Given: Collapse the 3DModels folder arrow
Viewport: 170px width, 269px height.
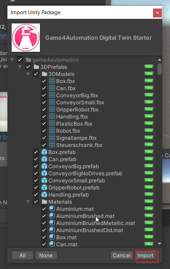Looking at the screenshot, I should 28,74.
